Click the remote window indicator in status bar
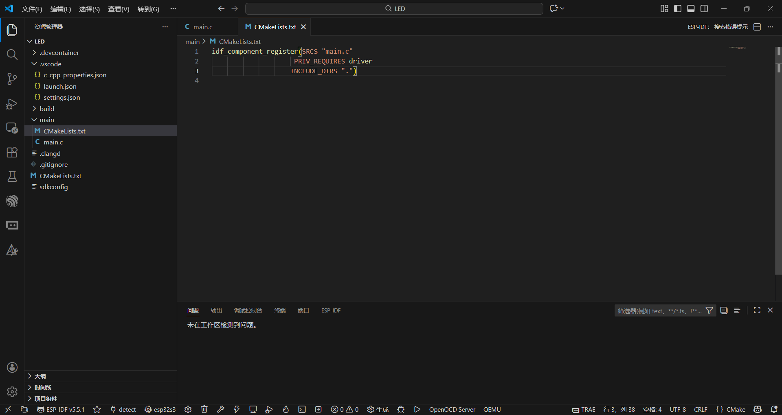Viewport: 782px width, 415px height. pos(8,409)
